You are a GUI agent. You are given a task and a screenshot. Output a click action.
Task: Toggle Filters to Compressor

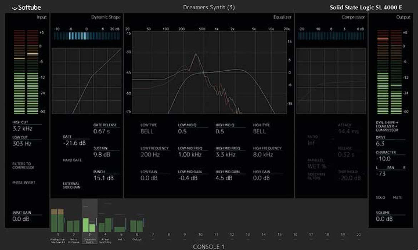(x=23, y=165)
